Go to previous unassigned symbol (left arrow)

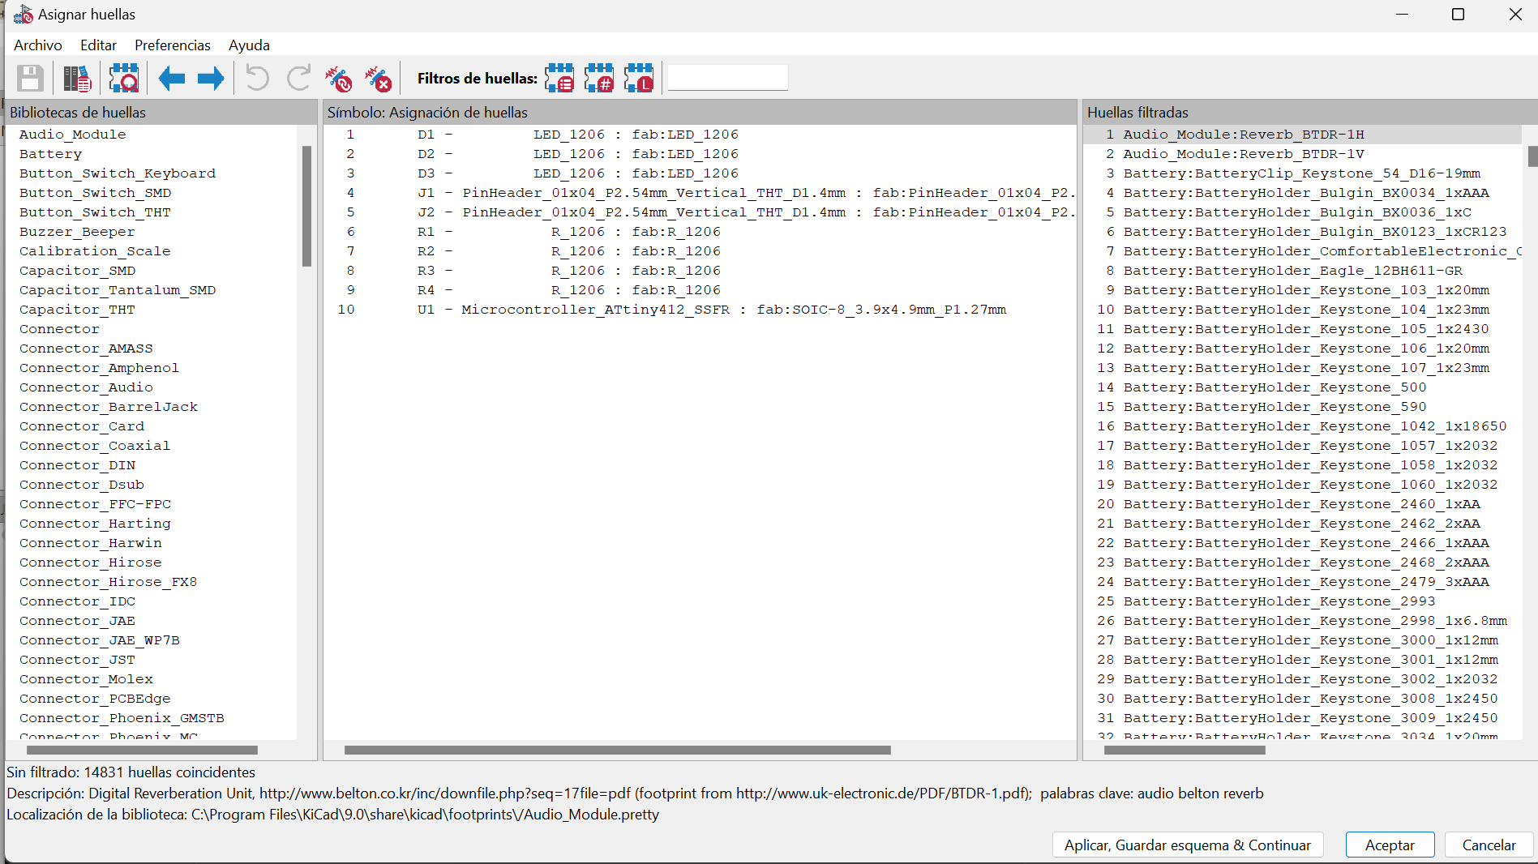click(171, 79)
